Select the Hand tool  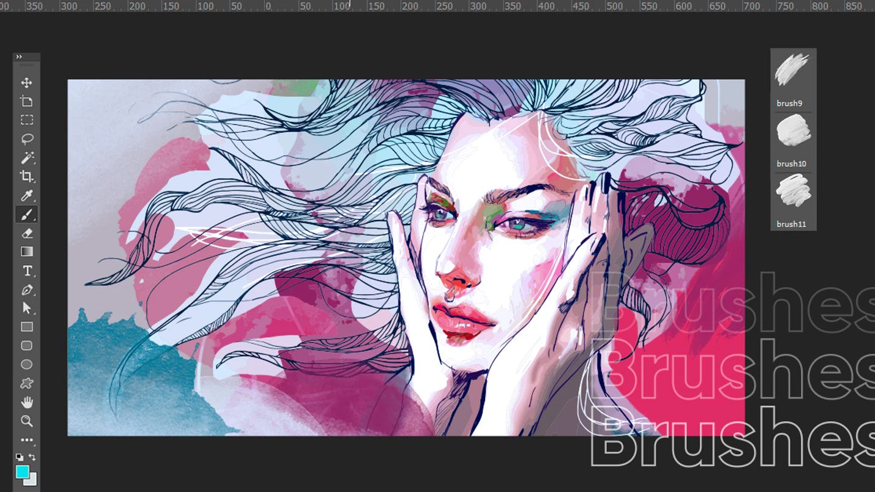27,402
